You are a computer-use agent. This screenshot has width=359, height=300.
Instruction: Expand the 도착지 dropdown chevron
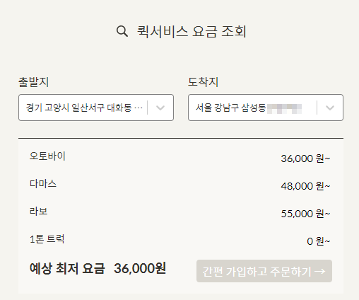330,108
